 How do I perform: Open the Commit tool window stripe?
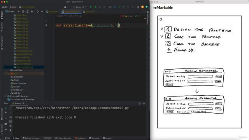coord(2,27)
